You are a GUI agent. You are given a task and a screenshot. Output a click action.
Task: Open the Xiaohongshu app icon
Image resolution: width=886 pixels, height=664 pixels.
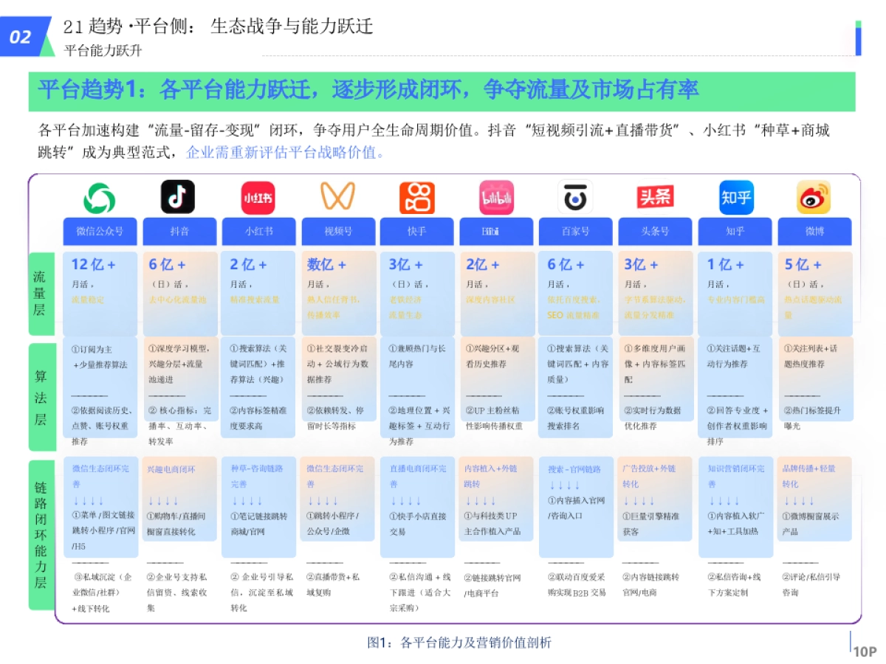click(x=258, y=196)
